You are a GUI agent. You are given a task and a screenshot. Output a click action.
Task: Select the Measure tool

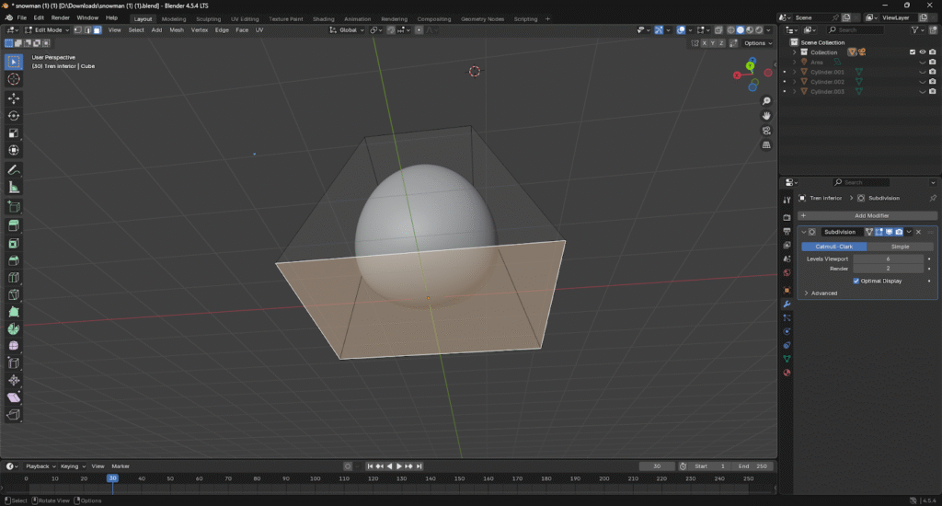coord(14,187)
